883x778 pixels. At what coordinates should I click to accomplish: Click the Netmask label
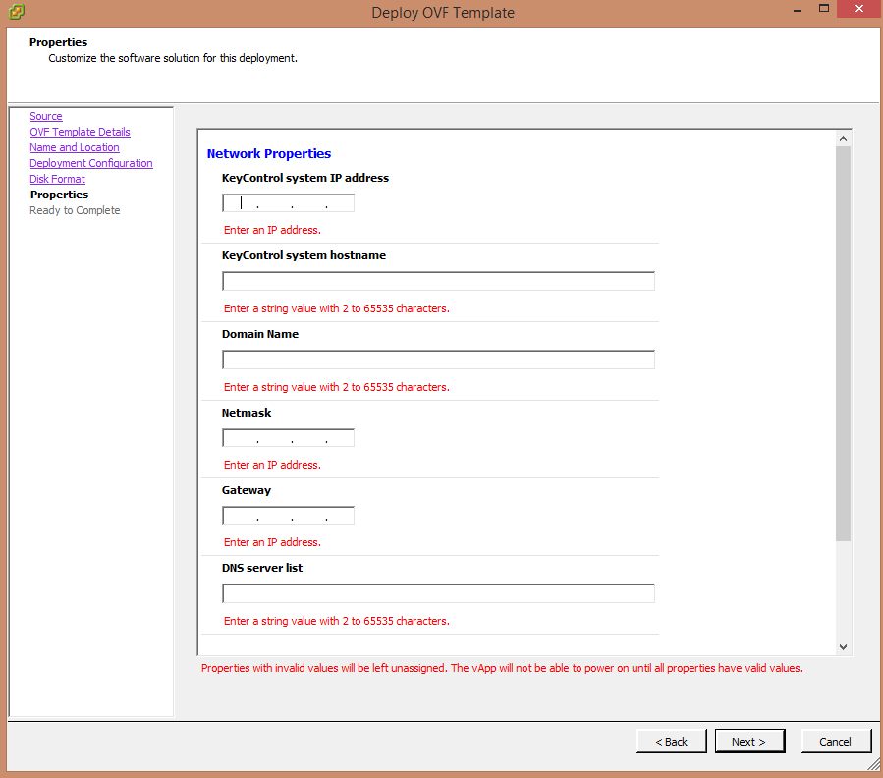pyautogui.click(x=247, y=413)
